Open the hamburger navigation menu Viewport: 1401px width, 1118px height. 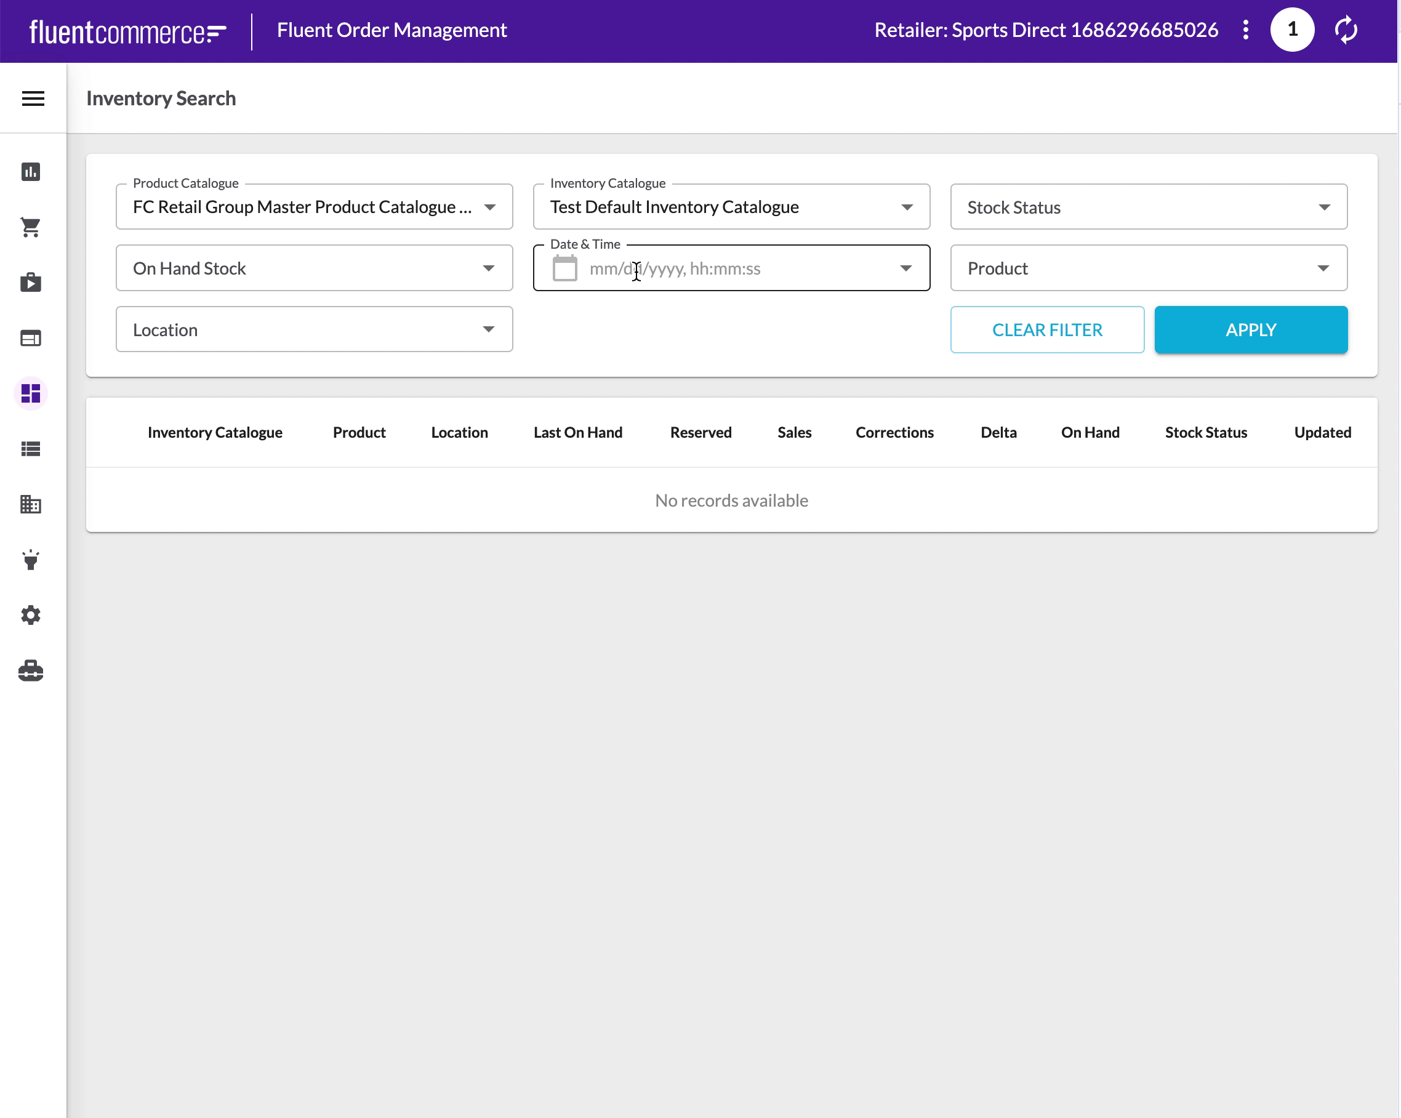33,98
